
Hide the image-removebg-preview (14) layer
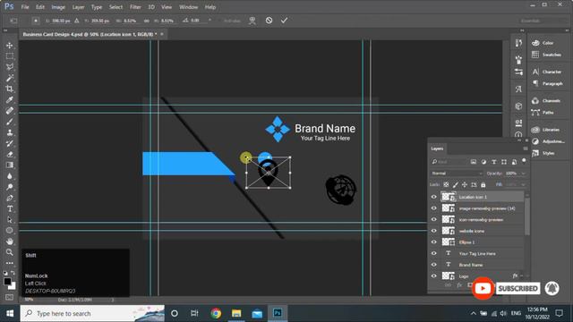pyautogui.click(x=433, y=208)
